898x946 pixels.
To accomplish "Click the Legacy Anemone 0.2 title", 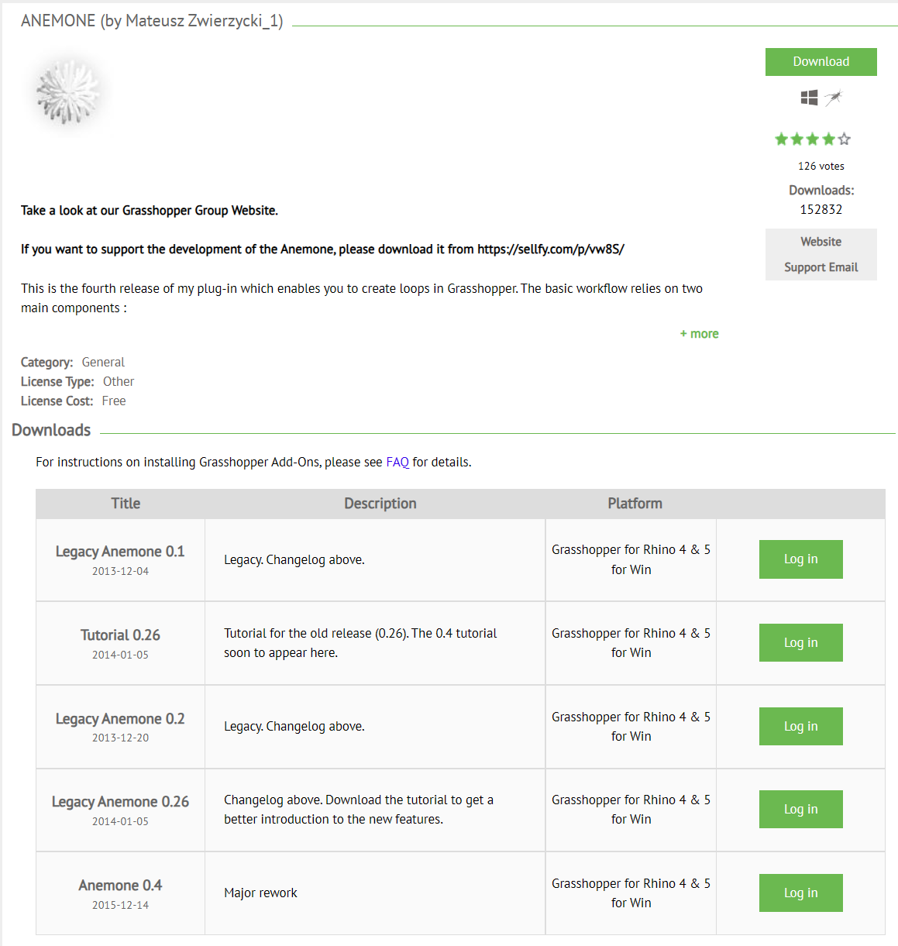I will [120, 719].
